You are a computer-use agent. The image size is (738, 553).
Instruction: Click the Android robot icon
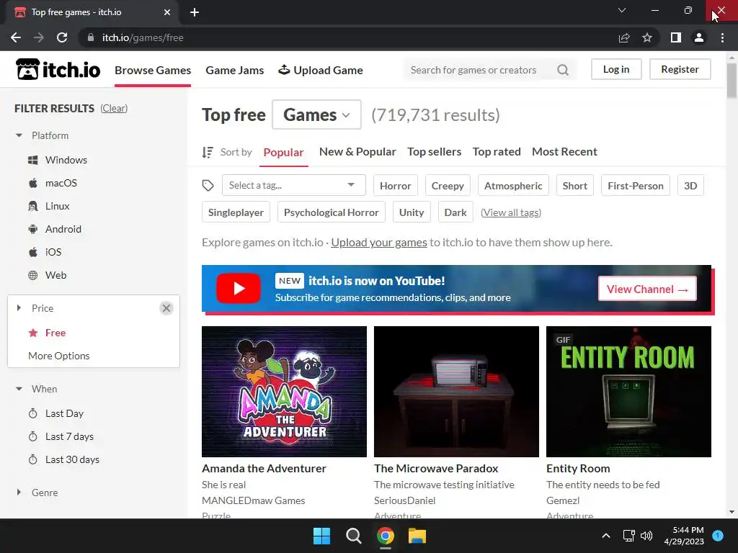point(33,229)
